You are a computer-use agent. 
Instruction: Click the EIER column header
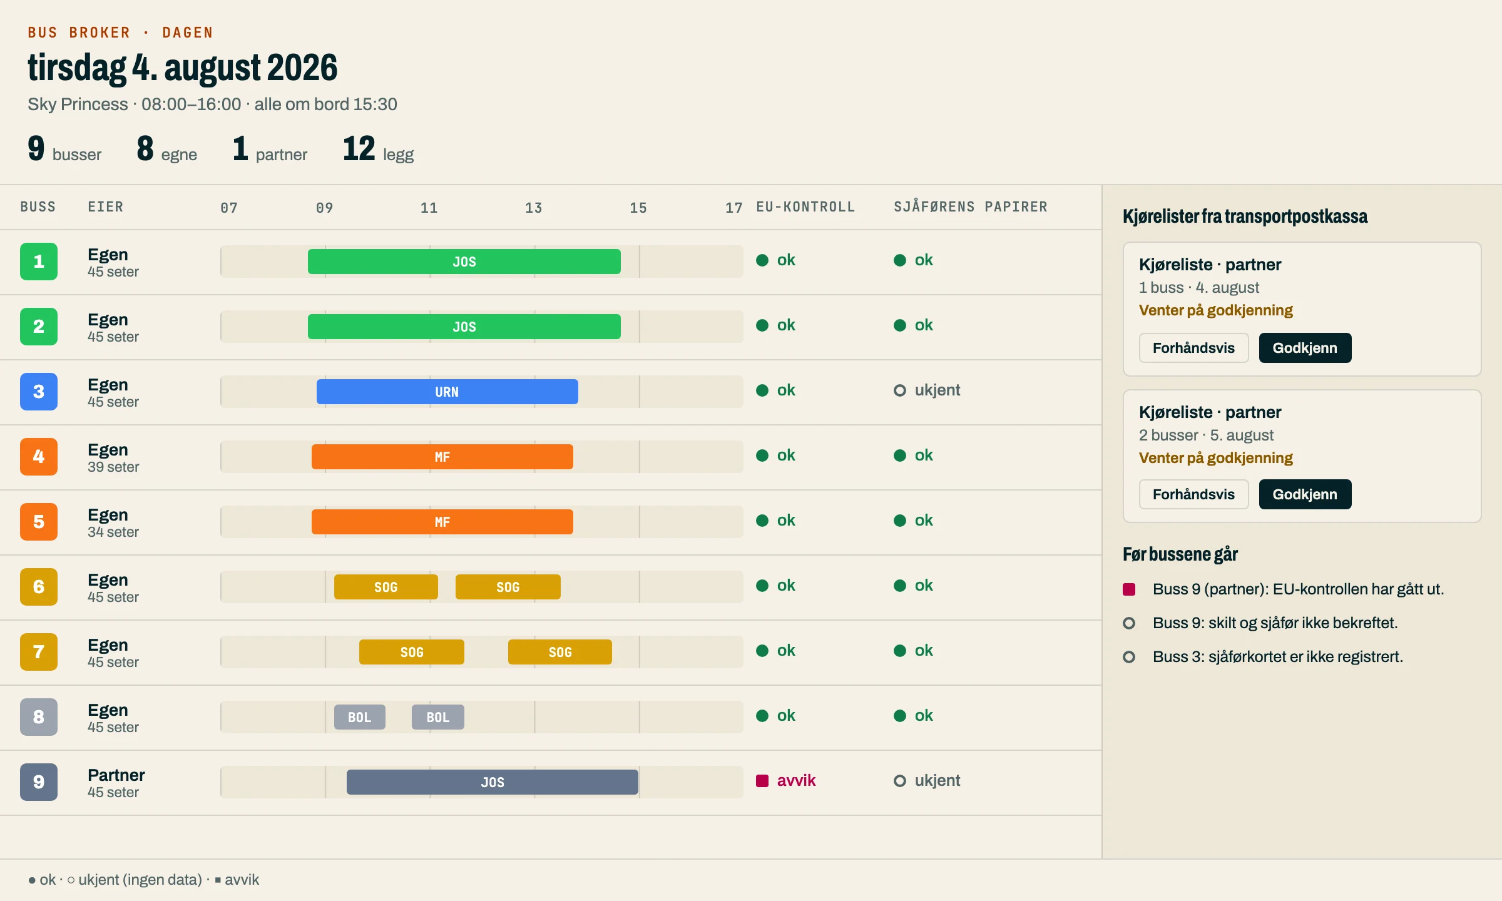[106, 207]
